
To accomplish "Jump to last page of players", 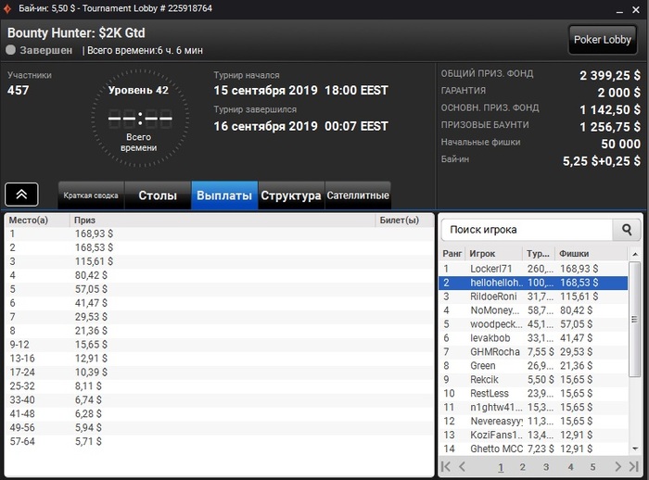I will [633, 467].
